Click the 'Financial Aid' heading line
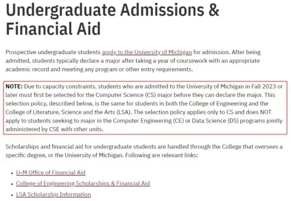291x201 pixels. [x=53, y=29]
